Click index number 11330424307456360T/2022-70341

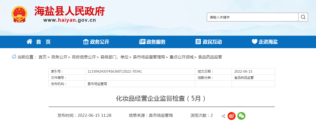(115, 71)
